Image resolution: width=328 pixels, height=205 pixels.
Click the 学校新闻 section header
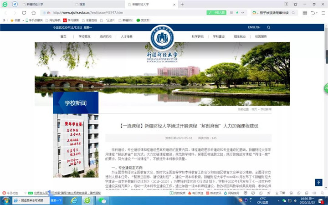pyautogui.click(x=75, y=103)
